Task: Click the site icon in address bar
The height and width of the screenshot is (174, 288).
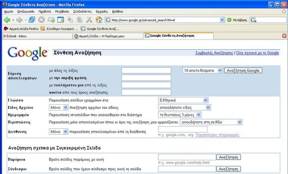Action: [108, 20]
